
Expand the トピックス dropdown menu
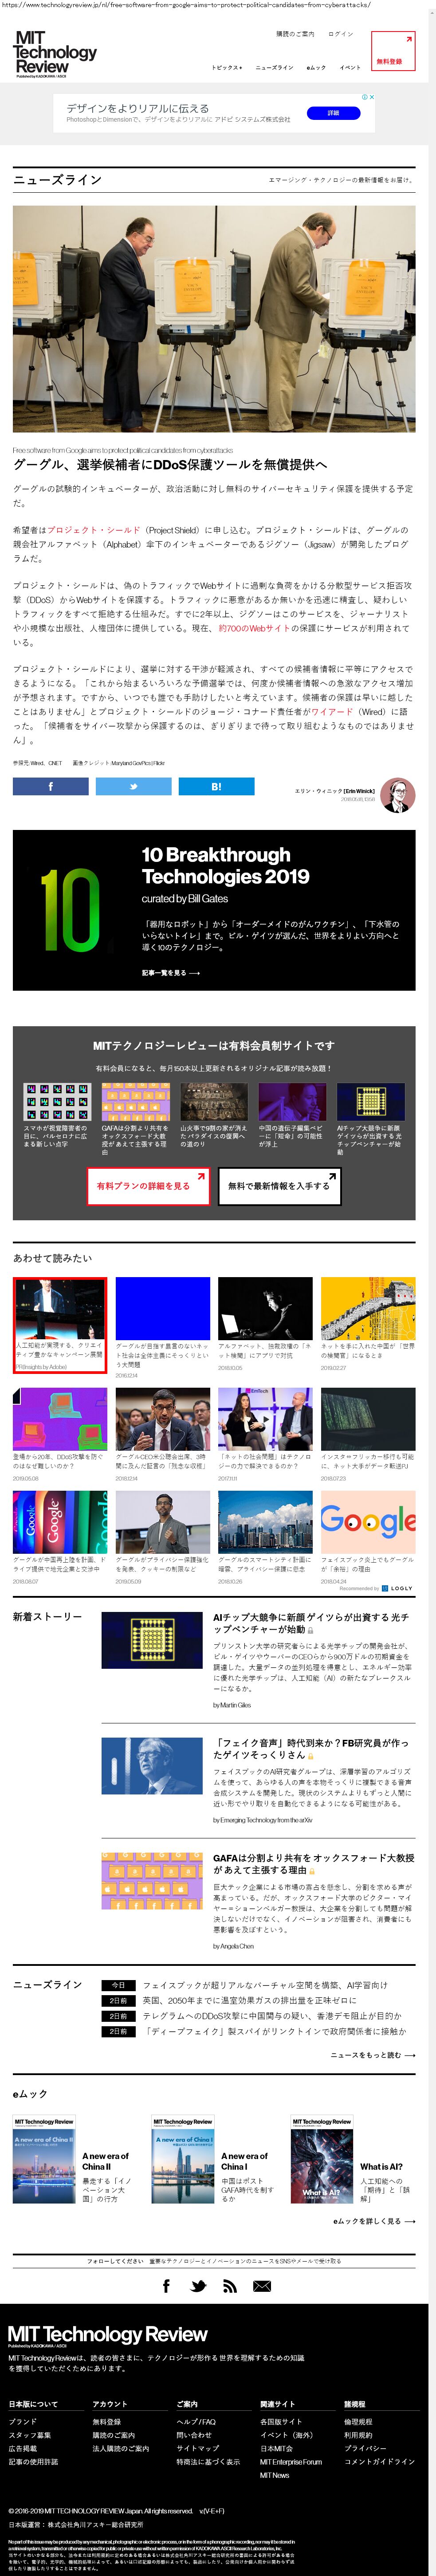click(227, 68)
